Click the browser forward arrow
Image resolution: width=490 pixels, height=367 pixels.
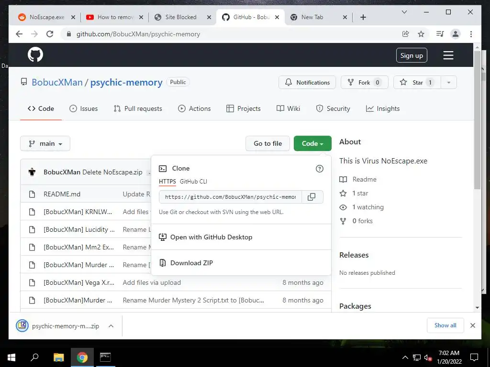point(34,34)
